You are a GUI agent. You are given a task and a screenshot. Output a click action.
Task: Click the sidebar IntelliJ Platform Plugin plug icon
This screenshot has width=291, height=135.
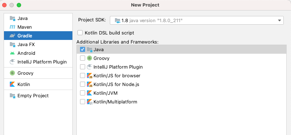point(12,62)
